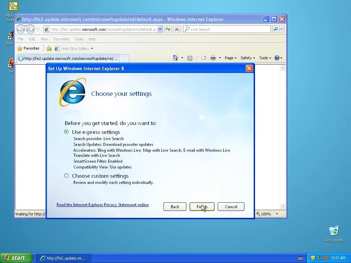Select the fe2.update.microsoft.com tab
The height and width of the screenshot is (263, 351).
click(68, 59)
